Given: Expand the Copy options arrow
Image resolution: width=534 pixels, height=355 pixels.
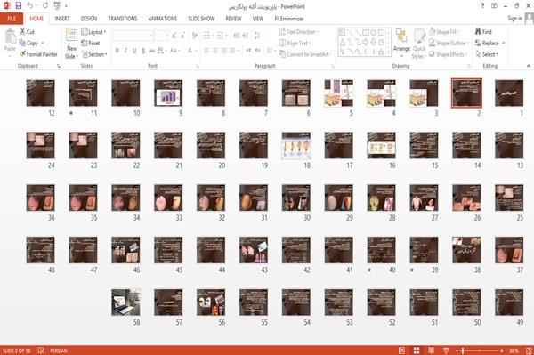Looking at the screenshot, I should [43, 44].
